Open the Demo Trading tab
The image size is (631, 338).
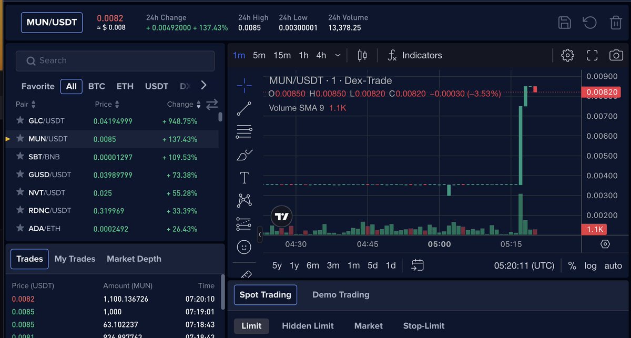341,294
